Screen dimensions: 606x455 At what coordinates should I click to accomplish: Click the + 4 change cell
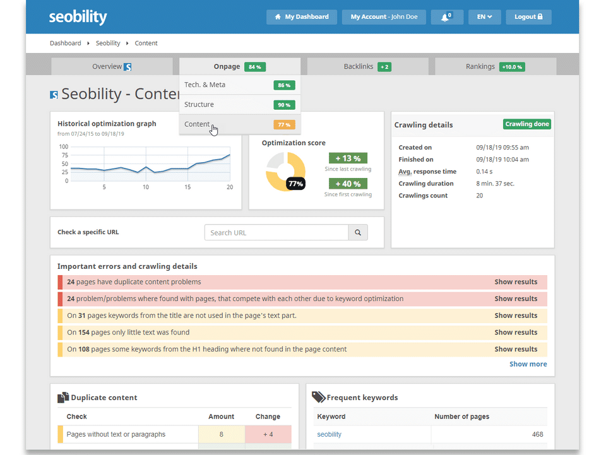pyautogui.click(x=268, y=435)
